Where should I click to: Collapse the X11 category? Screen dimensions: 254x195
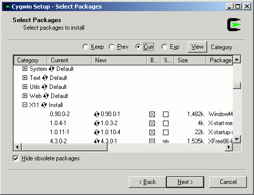tap(25, 105)
